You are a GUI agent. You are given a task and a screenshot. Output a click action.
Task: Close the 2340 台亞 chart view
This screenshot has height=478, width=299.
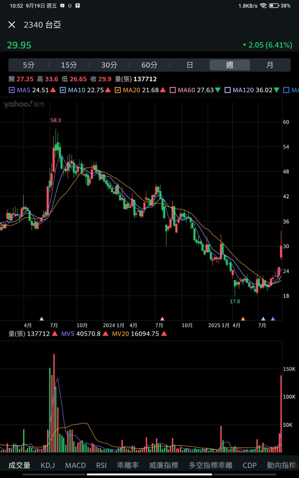[x=12, y=25]
